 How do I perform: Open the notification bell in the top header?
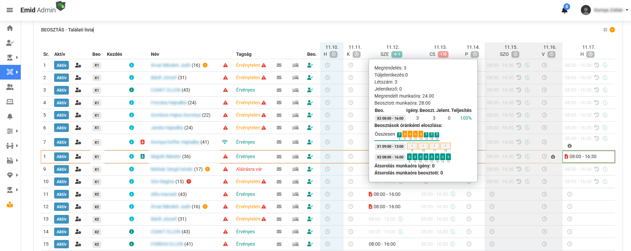click(x=564, y=10)
